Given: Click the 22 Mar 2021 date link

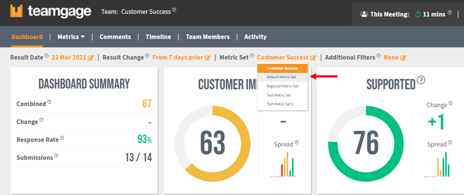Looking at the screenshot, I should click(69, 57).
